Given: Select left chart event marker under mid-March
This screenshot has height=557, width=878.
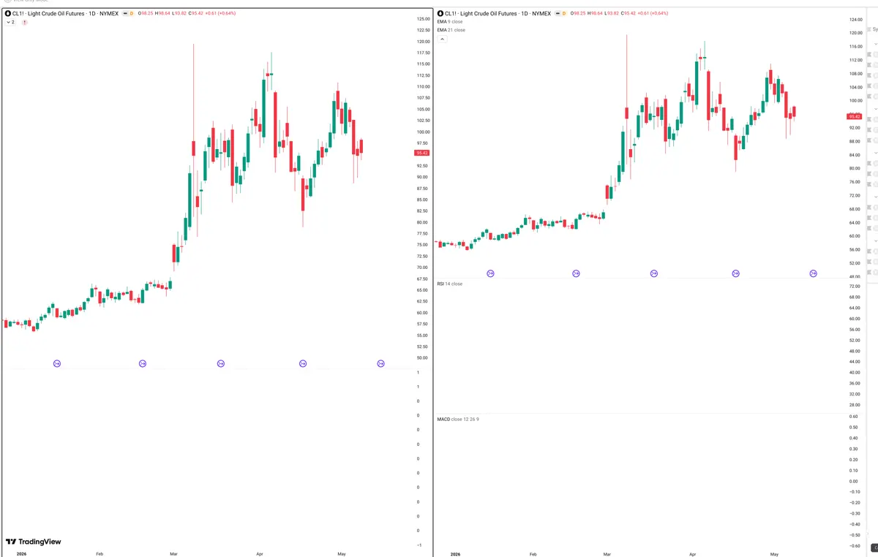Looking at the screenshot, I should [x=221, y=363].
